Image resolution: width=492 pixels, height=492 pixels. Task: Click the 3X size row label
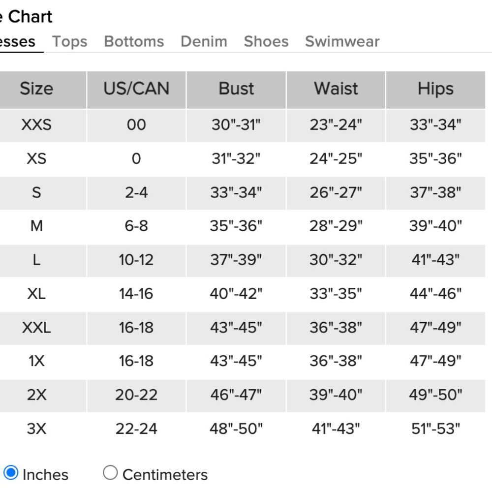click(36, 429)
